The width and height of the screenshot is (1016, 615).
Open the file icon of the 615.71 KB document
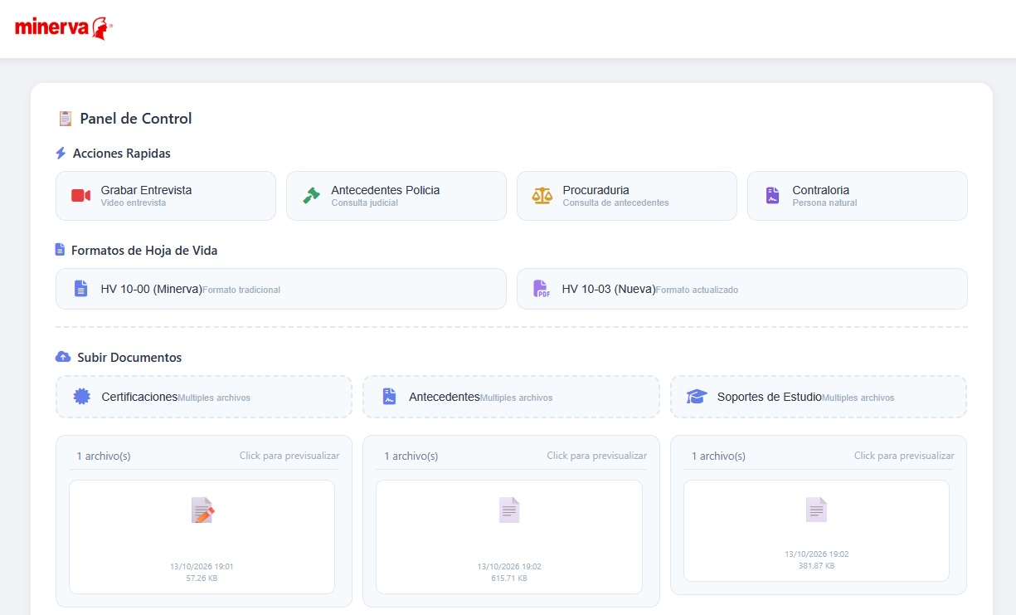[509, 510]
